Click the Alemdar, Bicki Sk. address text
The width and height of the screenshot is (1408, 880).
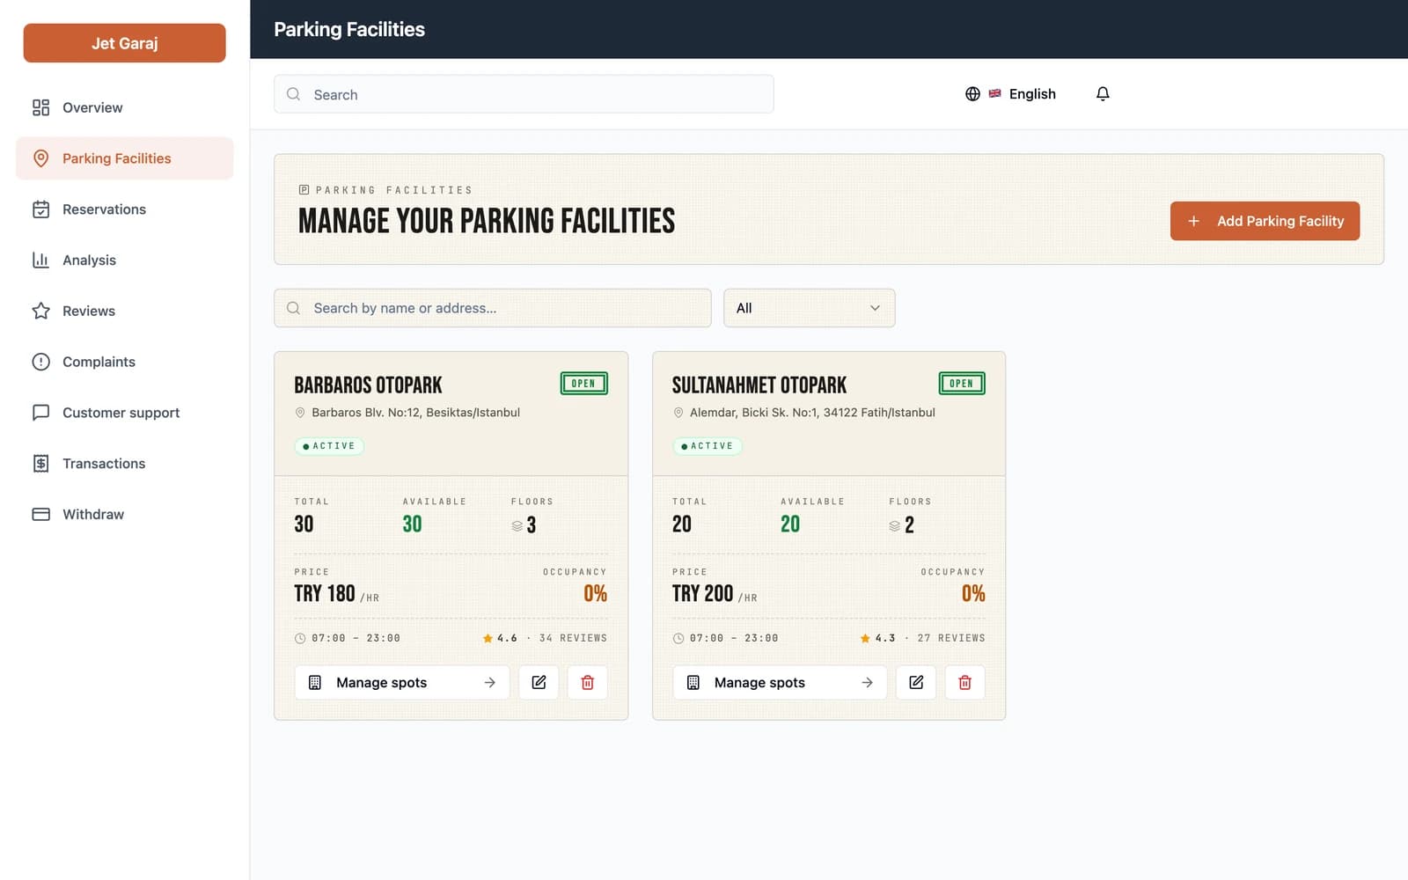click(x=812, y=413)
